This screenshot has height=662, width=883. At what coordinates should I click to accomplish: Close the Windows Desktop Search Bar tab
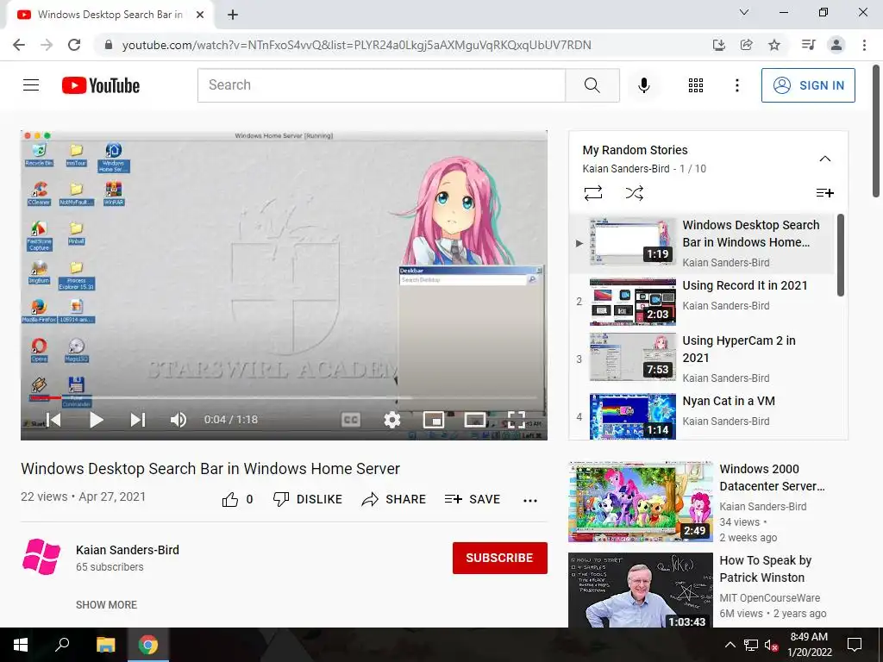click(199, 15)
